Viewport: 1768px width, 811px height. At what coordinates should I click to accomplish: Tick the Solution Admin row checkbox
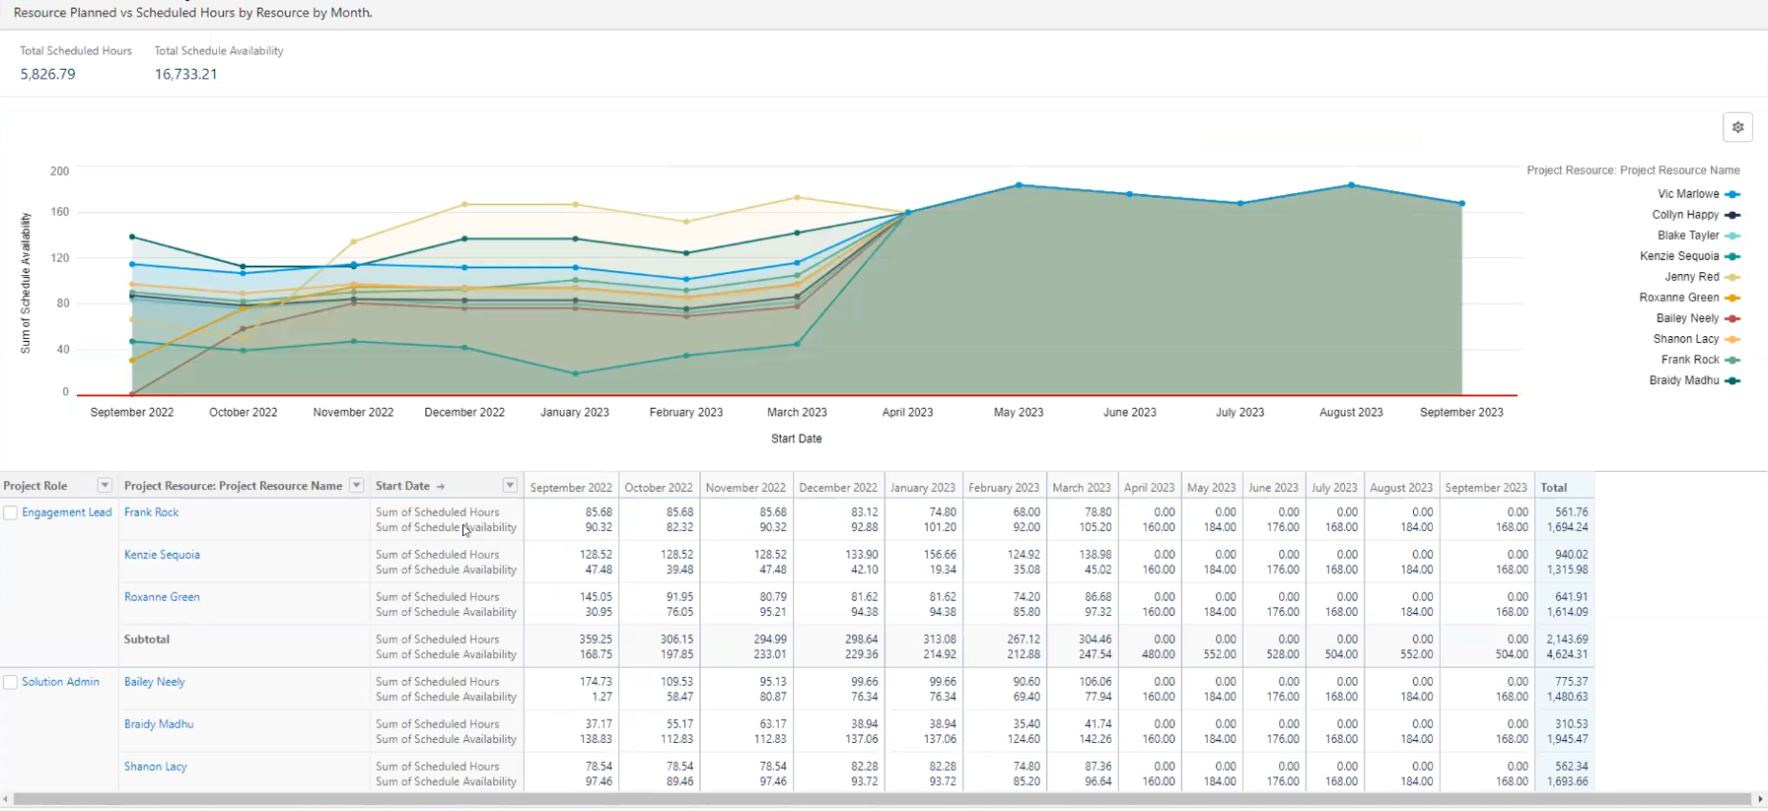10,682
